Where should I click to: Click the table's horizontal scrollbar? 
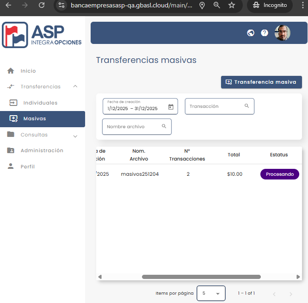click(x=201, y=277)
